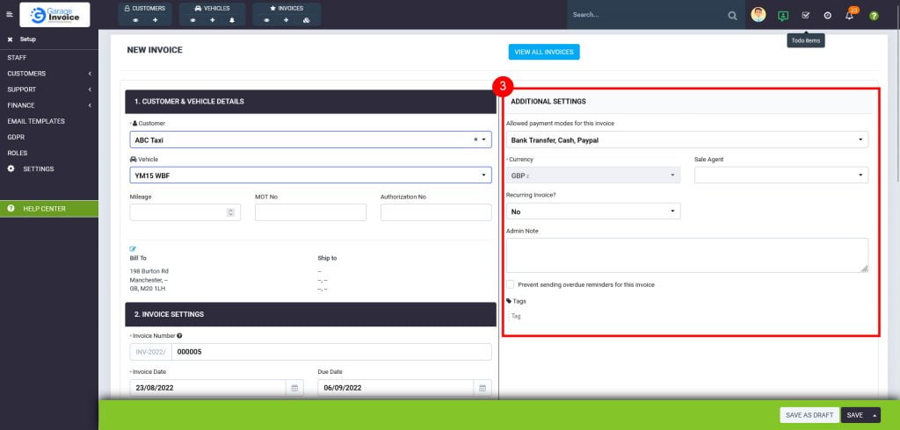The height and width of the screenshot is (430, 900).
Task: Click the edit icon above Bill To
Action: click(134, 249)
